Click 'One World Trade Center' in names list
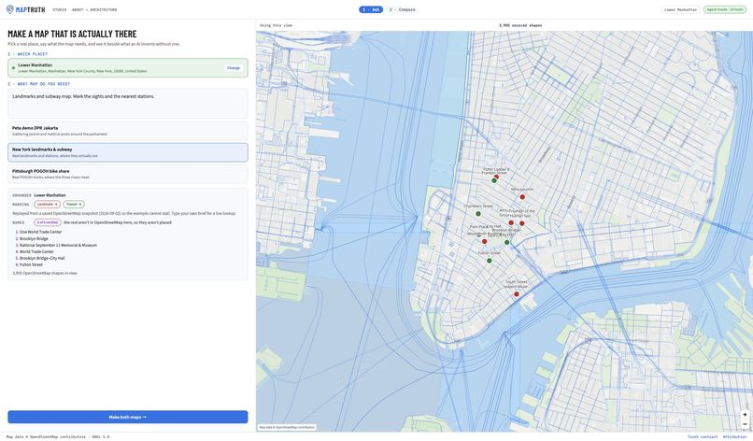Viewport: 753px width, 441px height. (x=41, y=232)
